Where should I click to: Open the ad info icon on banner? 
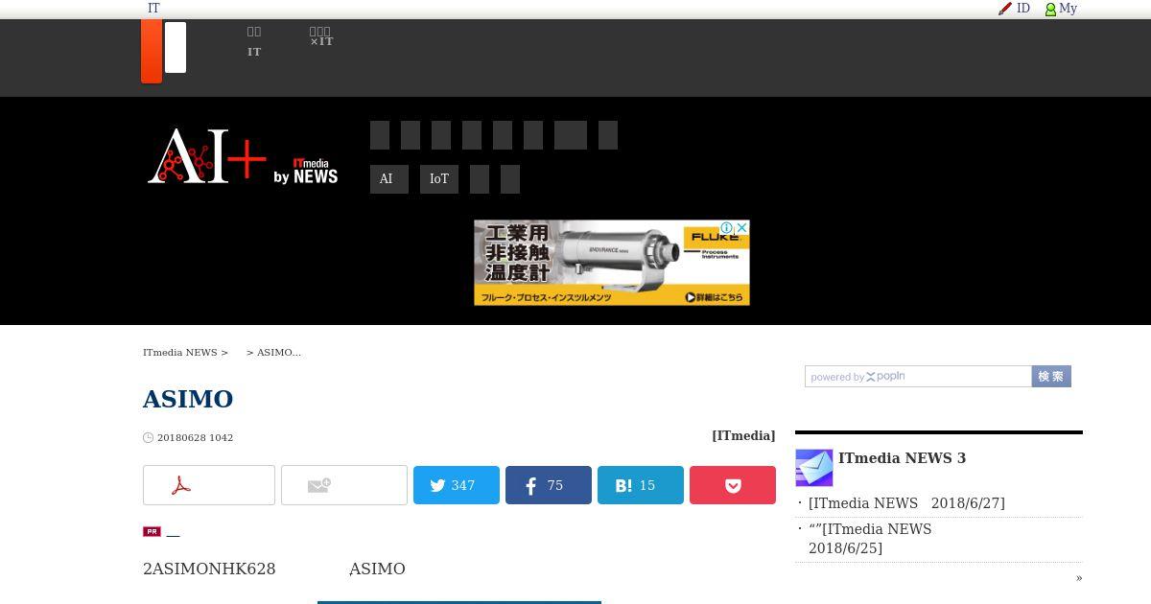(x=727, y=228)
